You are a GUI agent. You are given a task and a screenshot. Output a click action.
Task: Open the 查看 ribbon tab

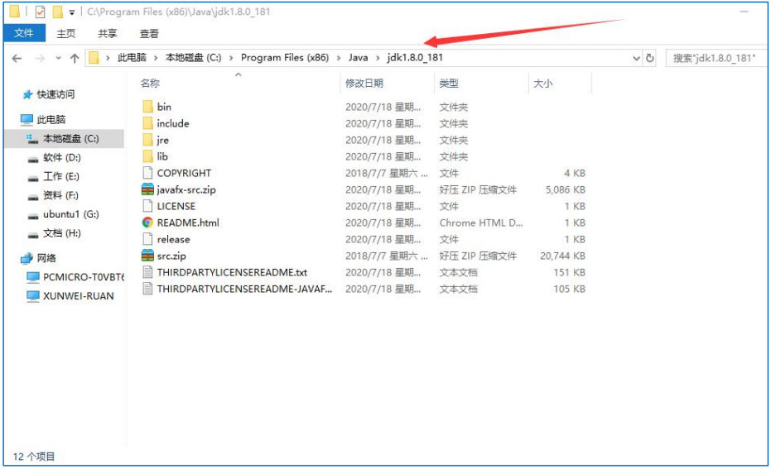click(x=149, y=33)
